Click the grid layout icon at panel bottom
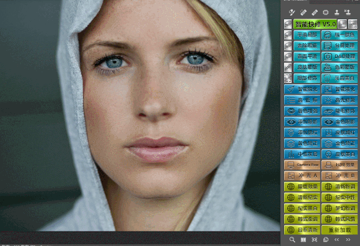This screenshot has width=360, height=246. [x=303, y=240]
